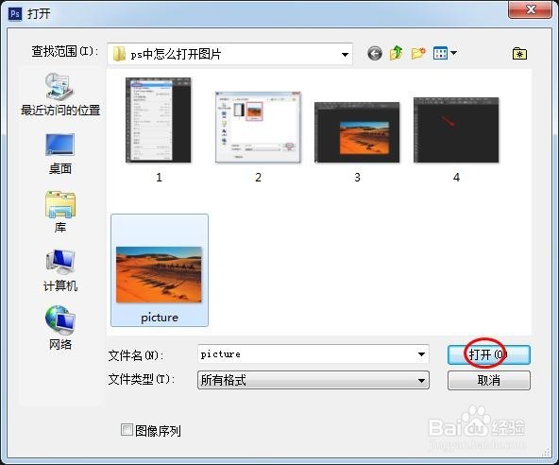Click the file label '3'

(357, 177)
